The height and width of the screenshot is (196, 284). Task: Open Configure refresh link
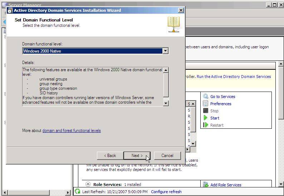(166, 192)
